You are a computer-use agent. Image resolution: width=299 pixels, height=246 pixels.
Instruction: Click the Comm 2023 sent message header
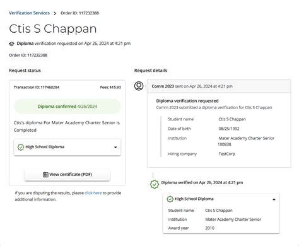point(219,86)
